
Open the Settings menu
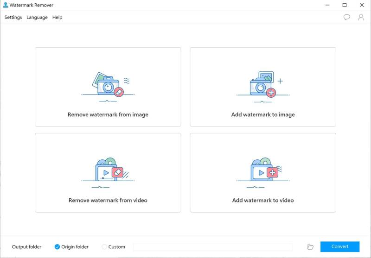(13, 17)
